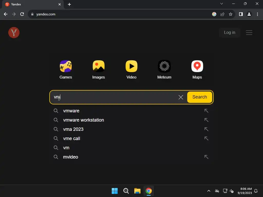Click magnifier icon beside mvideo suggestion

point(56,157)
